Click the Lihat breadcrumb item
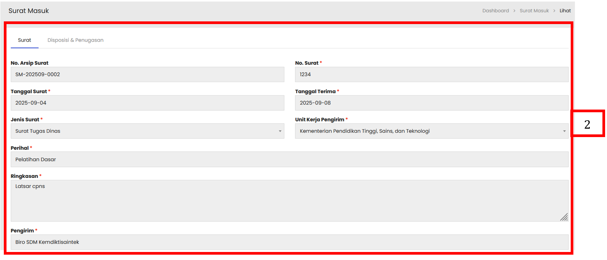Viewport: 607px width, 260px height. pyautogui.click(x=565, y=11)
